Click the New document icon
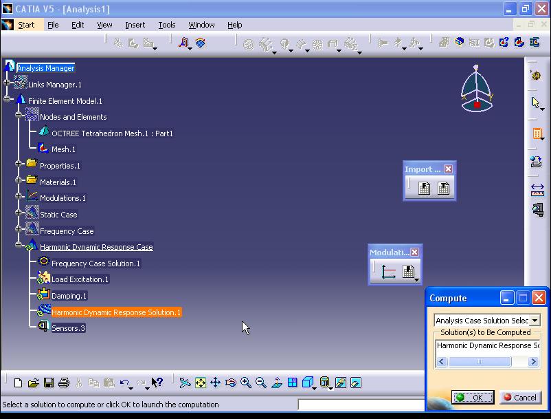The width and height of the screenshot is (551, 419). (x=19, y=383)
